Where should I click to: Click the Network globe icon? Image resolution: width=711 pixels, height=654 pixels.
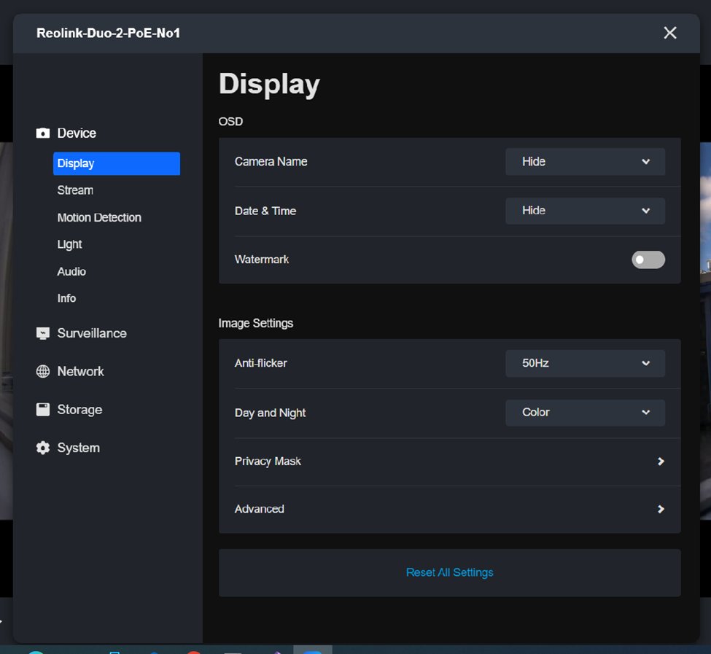(x=42, y=371)
